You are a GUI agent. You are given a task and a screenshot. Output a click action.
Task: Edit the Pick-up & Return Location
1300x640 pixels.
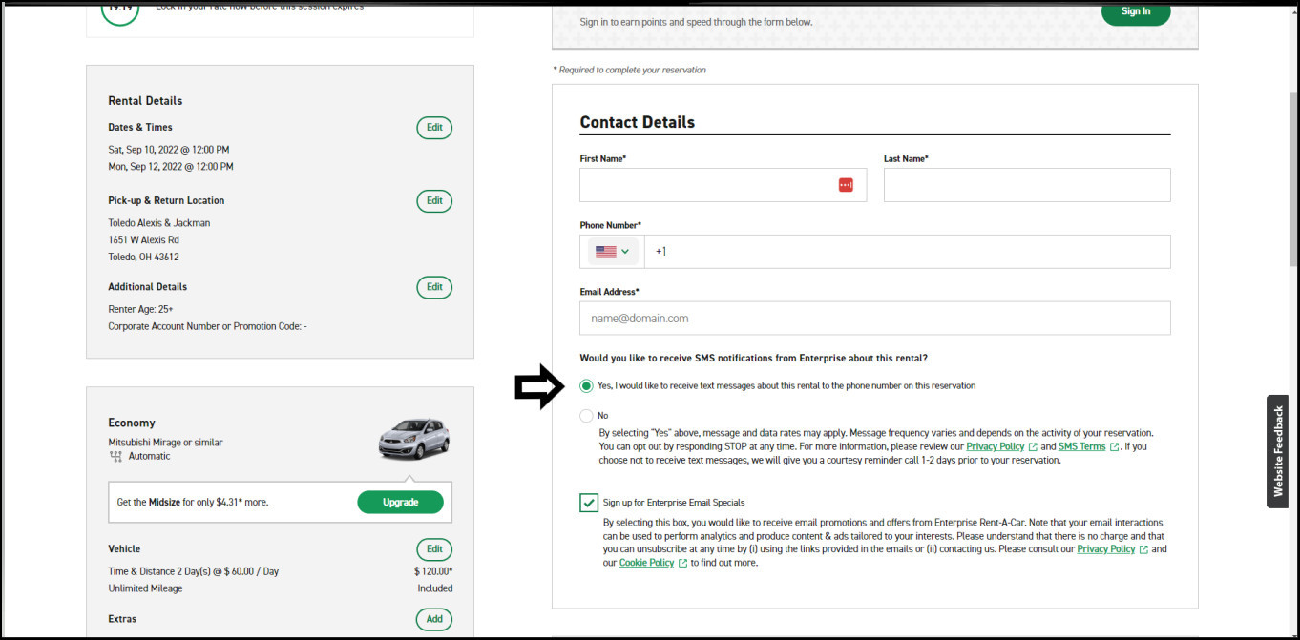coord(434,201)
